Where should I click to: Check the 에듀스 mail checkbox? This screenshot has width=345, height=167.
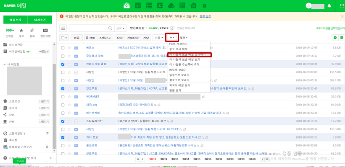pos(63,48)
